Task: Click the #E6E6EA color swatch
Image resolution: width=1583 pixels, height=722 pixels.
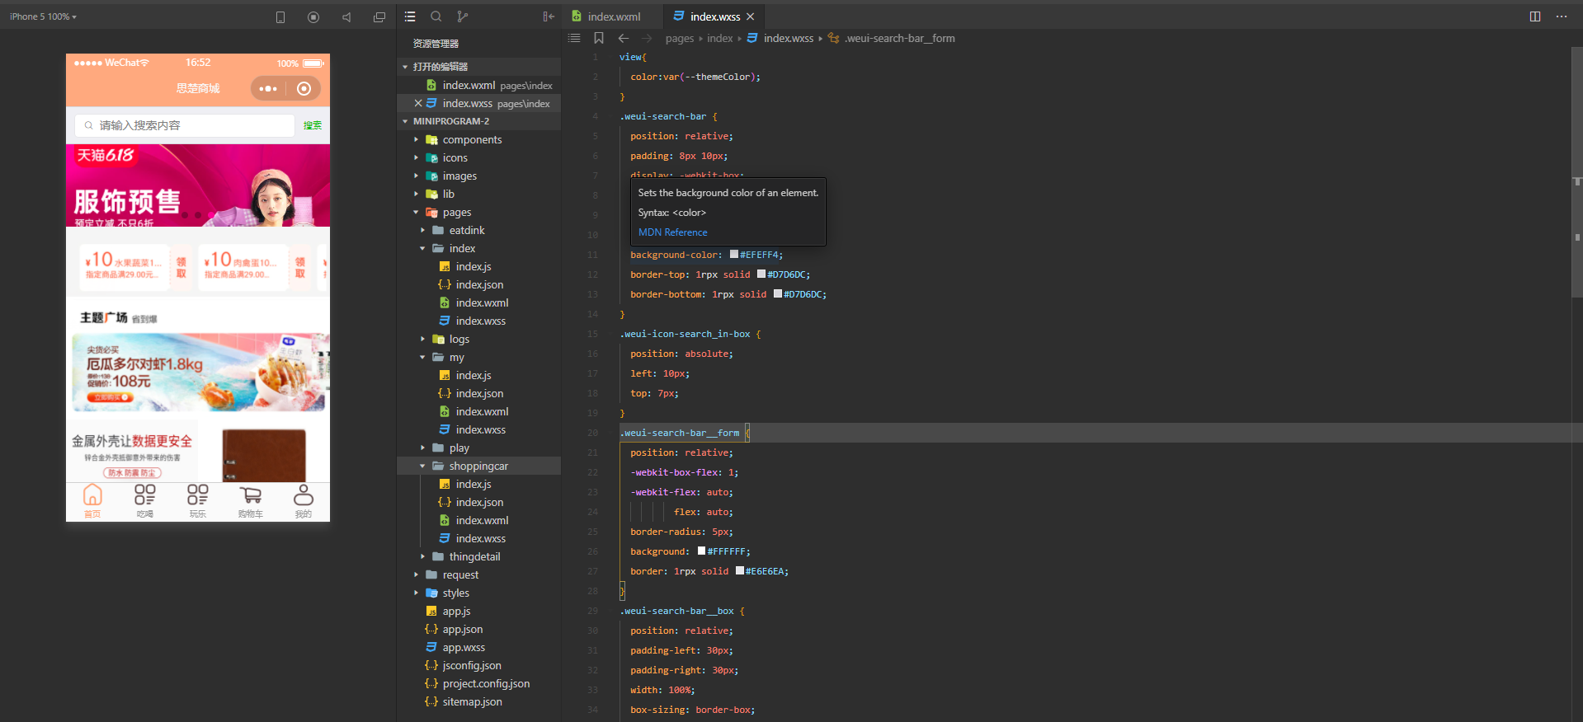Action: click(x=740, y=571)
